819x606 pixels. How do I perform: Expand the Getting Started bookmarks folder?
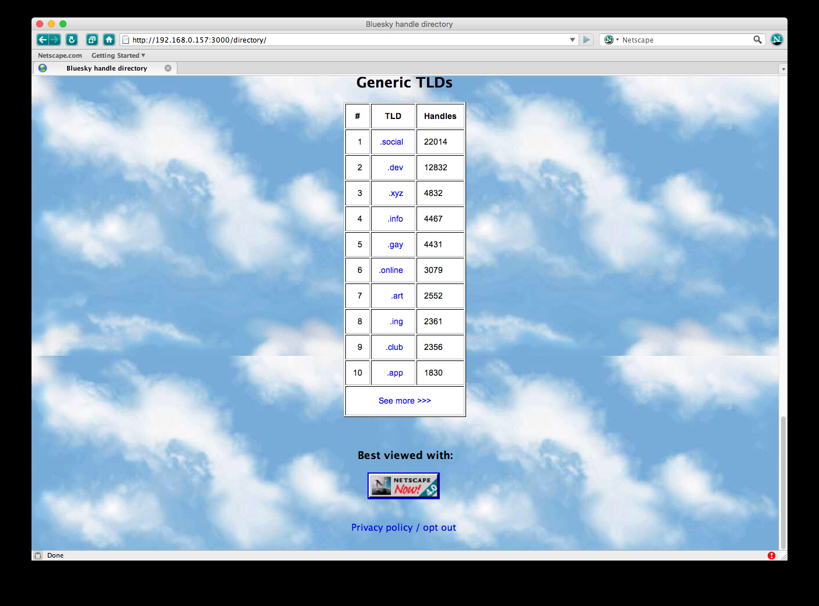[118, 55]
